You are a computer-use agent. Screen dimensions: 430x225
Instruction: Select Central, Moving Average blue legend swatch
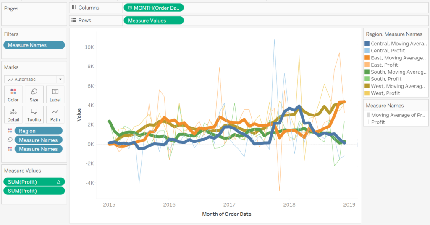(x=367, y=44)
